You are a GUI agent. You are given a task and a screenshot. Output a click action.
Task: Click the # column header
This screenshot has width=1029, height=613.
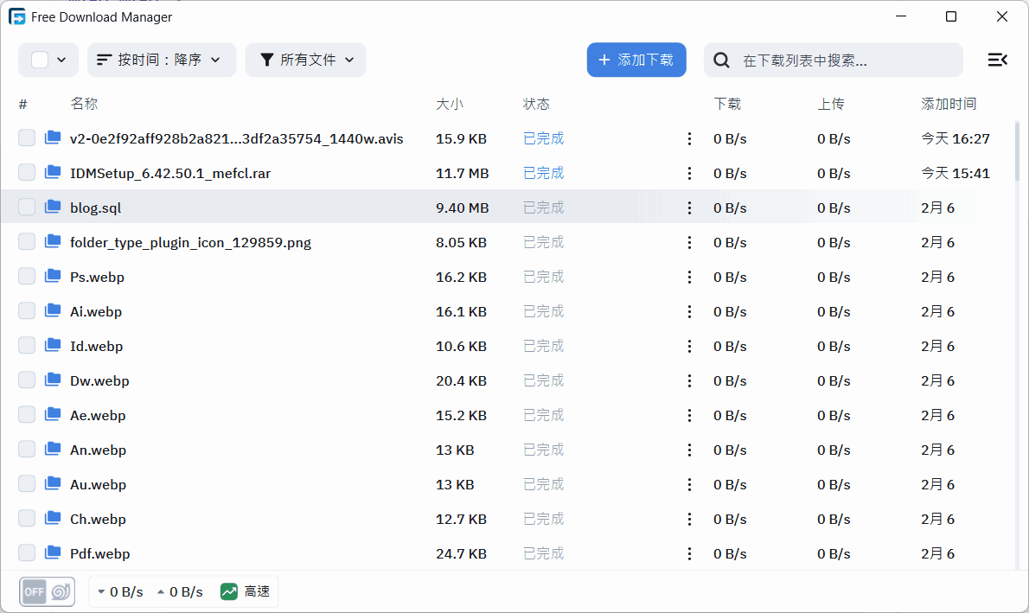coord(23,104)
